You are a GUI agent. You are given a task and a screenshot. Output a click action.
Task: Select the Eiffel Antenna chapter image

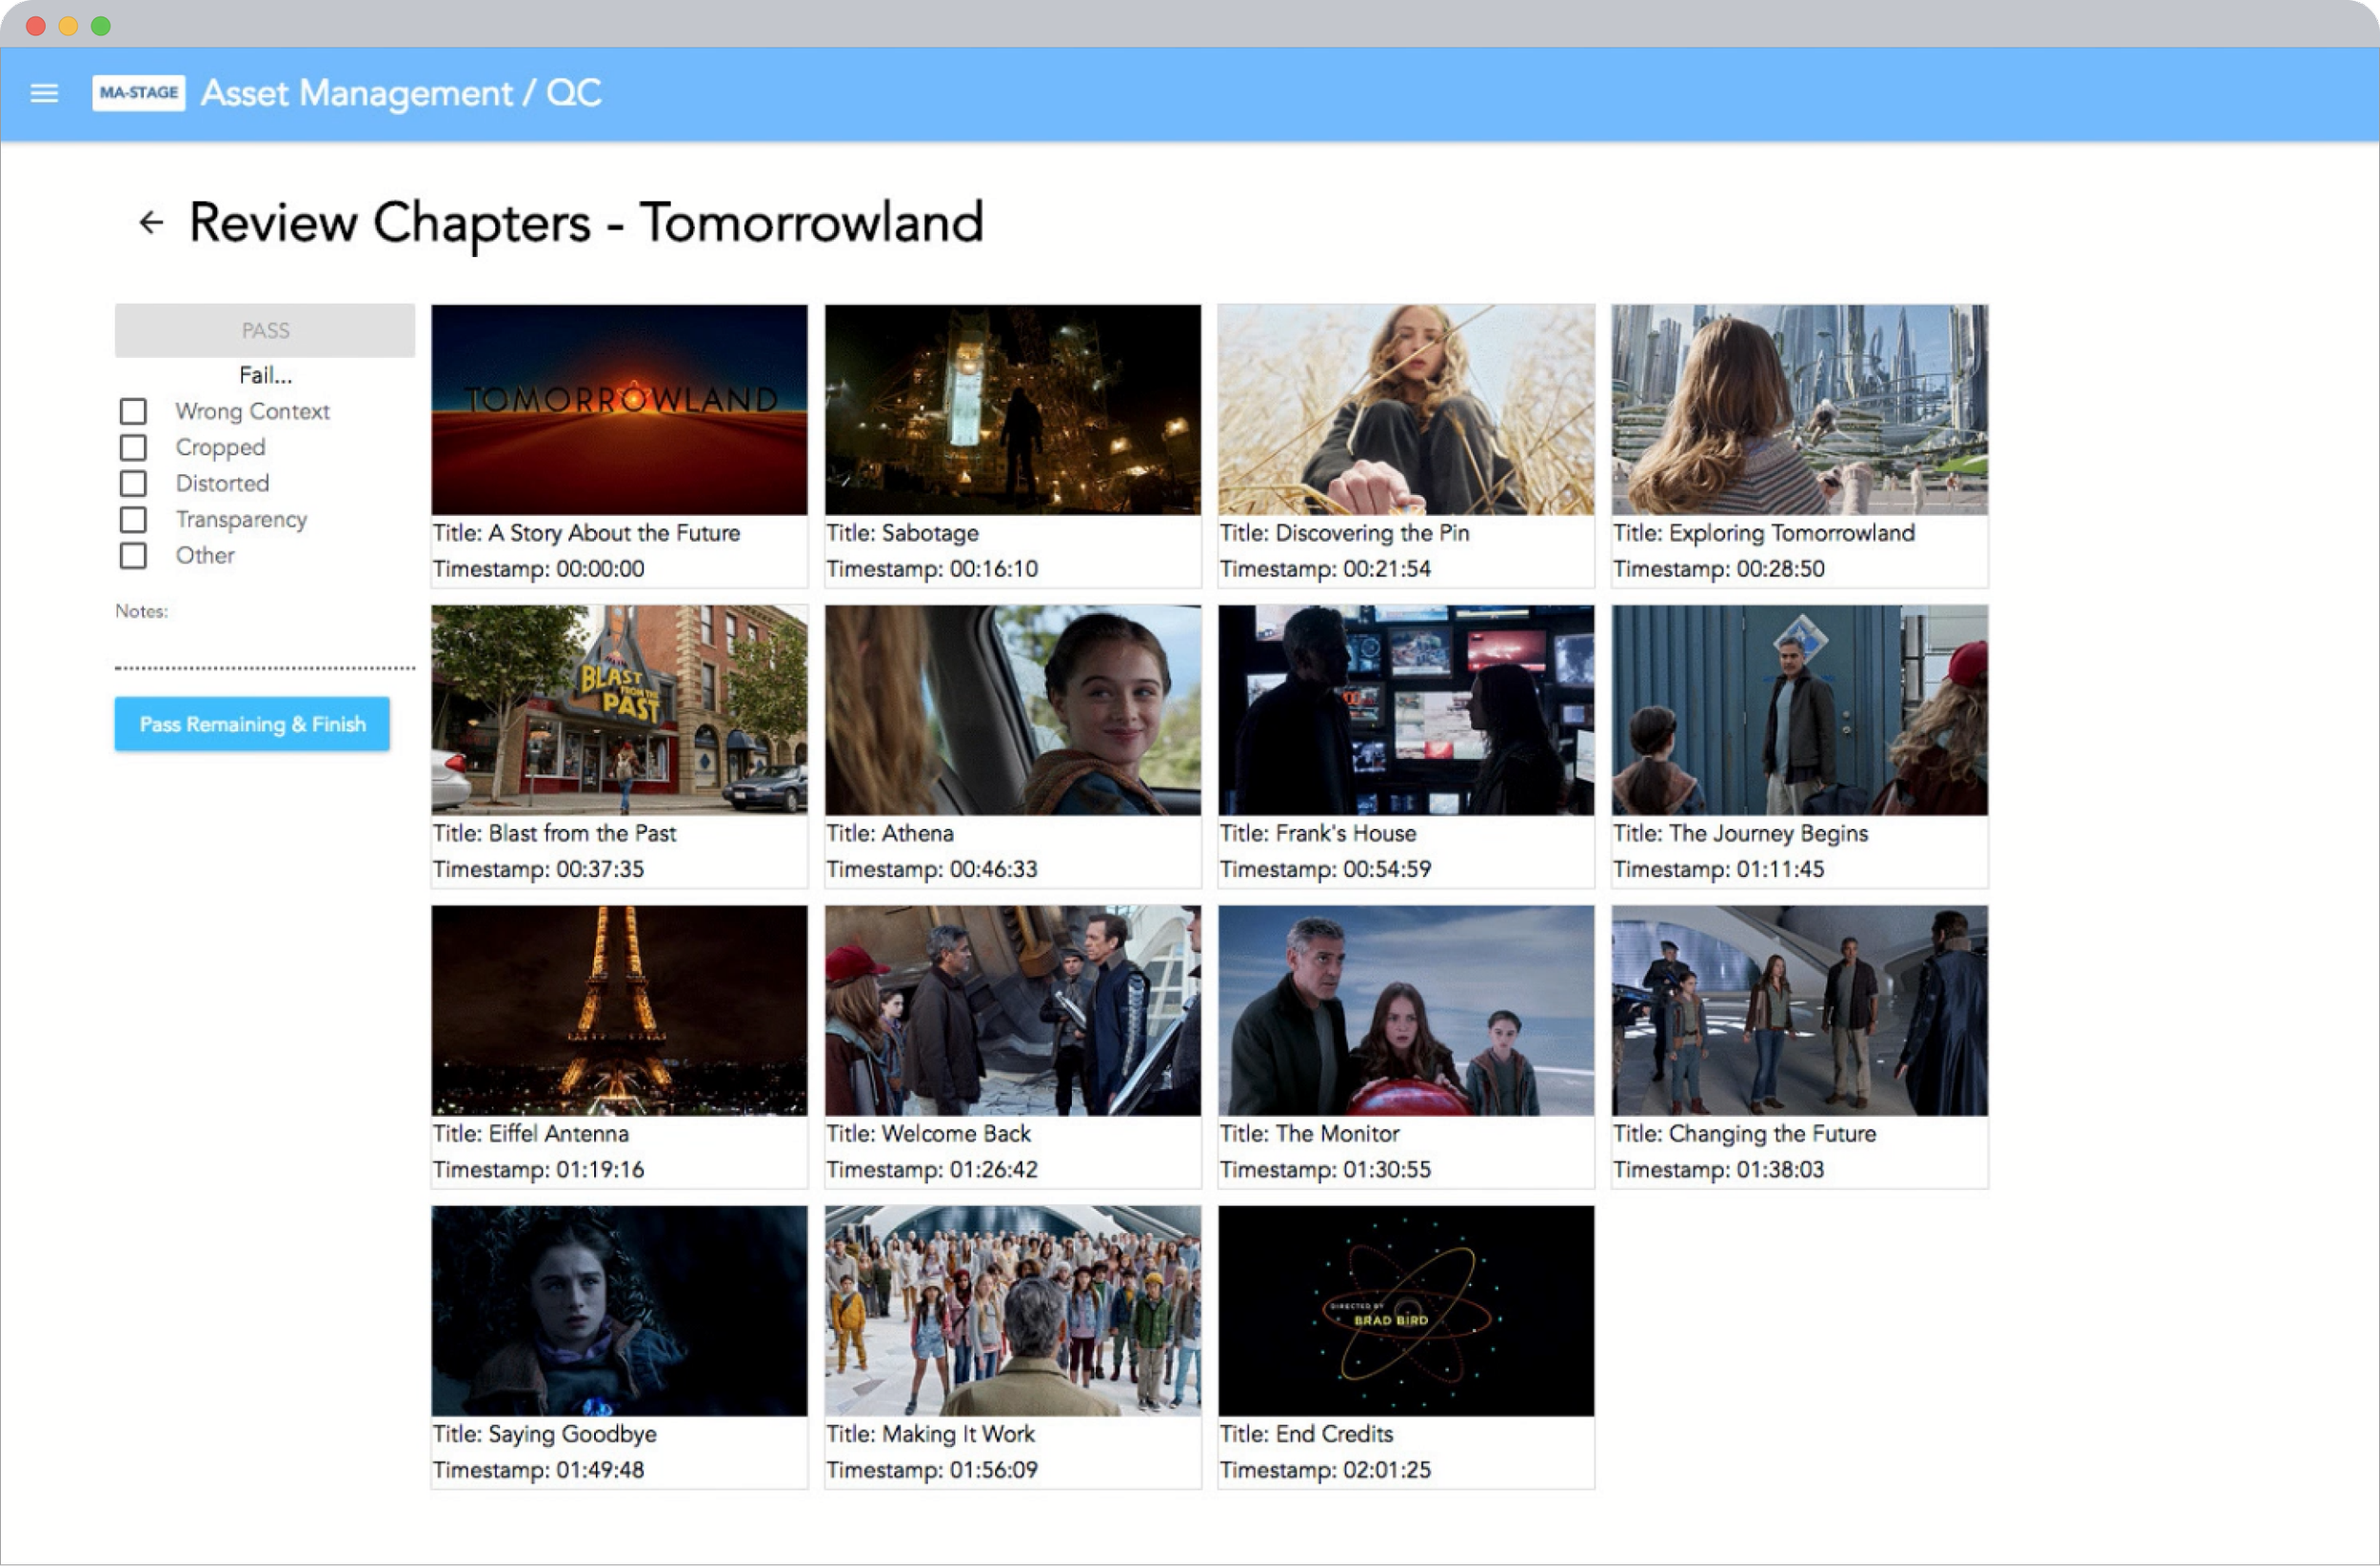(619, 1010)
